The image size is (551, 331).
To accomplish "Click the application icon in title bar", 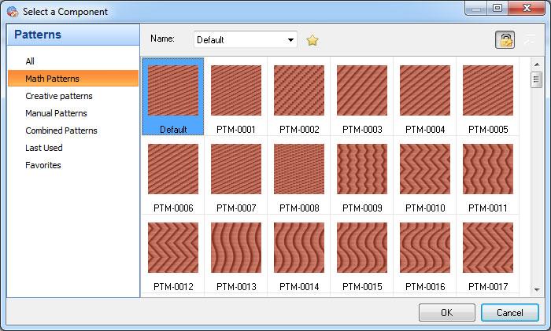I will pos(13,12).
